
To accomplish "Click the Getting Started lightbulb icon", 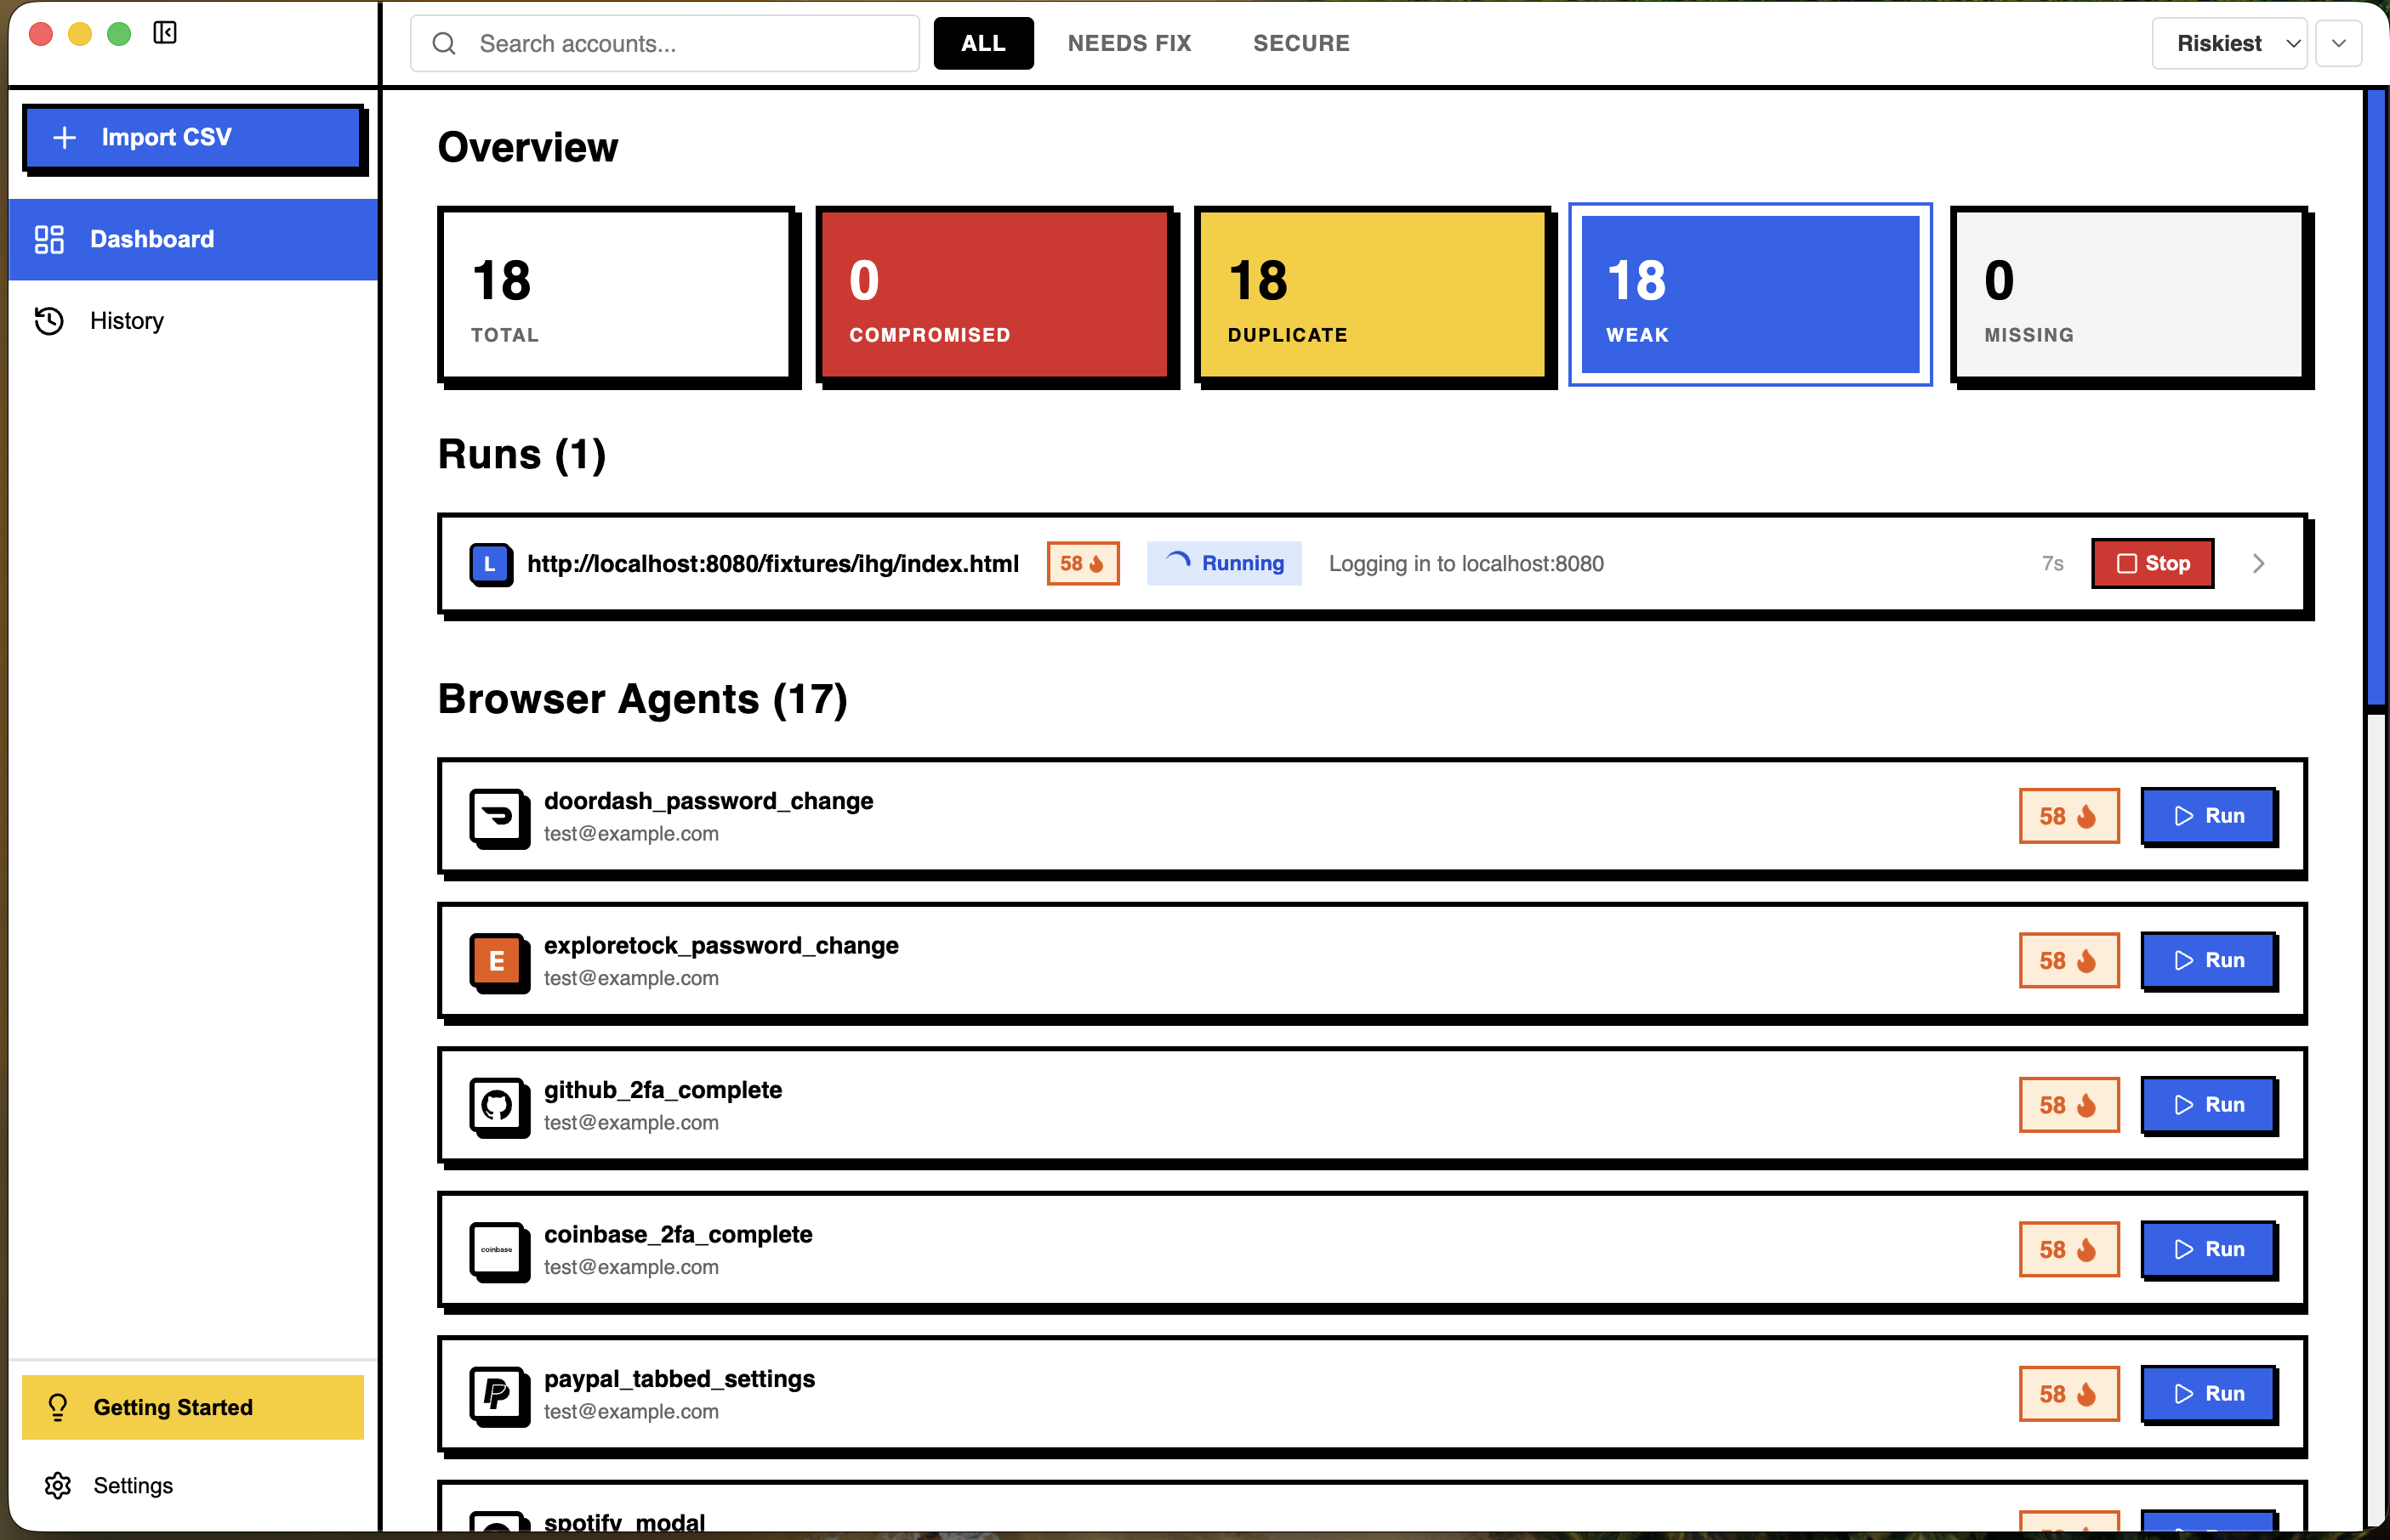I will pos(57,1407).
